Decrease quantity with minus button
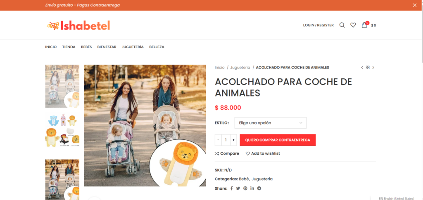This screenshot has height=200, width=423. click(x=218, y=140)
